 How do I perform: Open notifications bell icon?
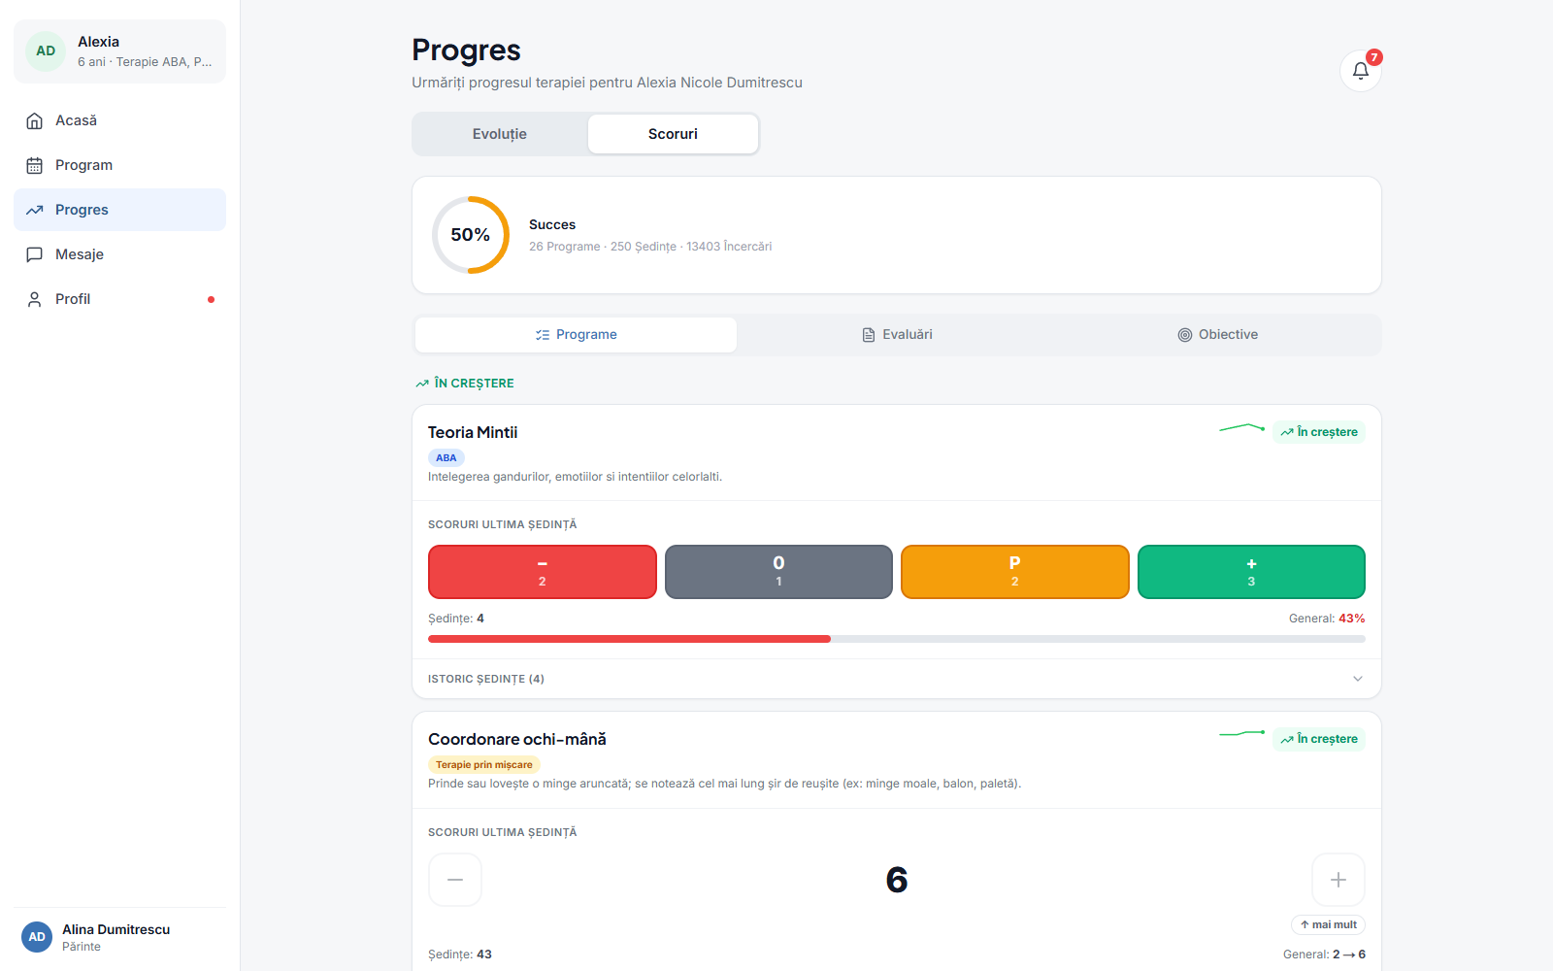click(x=1360, y=71)
